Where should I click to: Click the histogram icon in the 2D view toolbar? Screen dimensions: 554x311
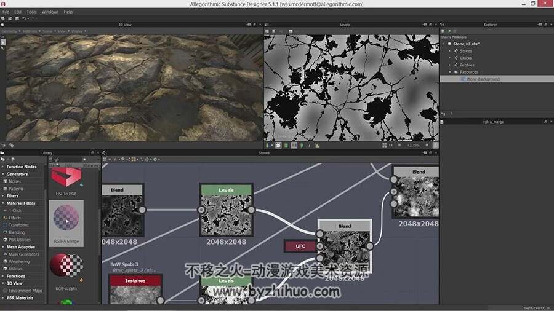tap(317, 145)
